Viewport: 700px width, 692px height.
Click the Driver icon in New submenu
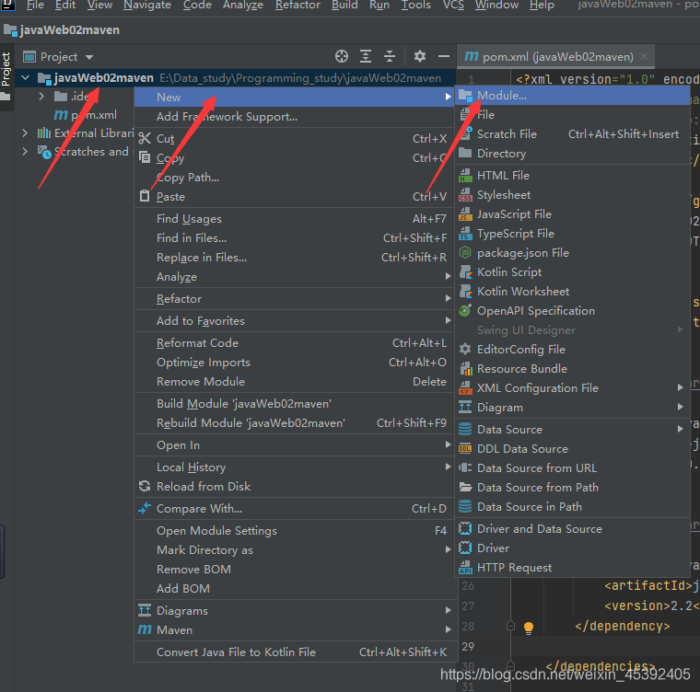pos(465,548)
